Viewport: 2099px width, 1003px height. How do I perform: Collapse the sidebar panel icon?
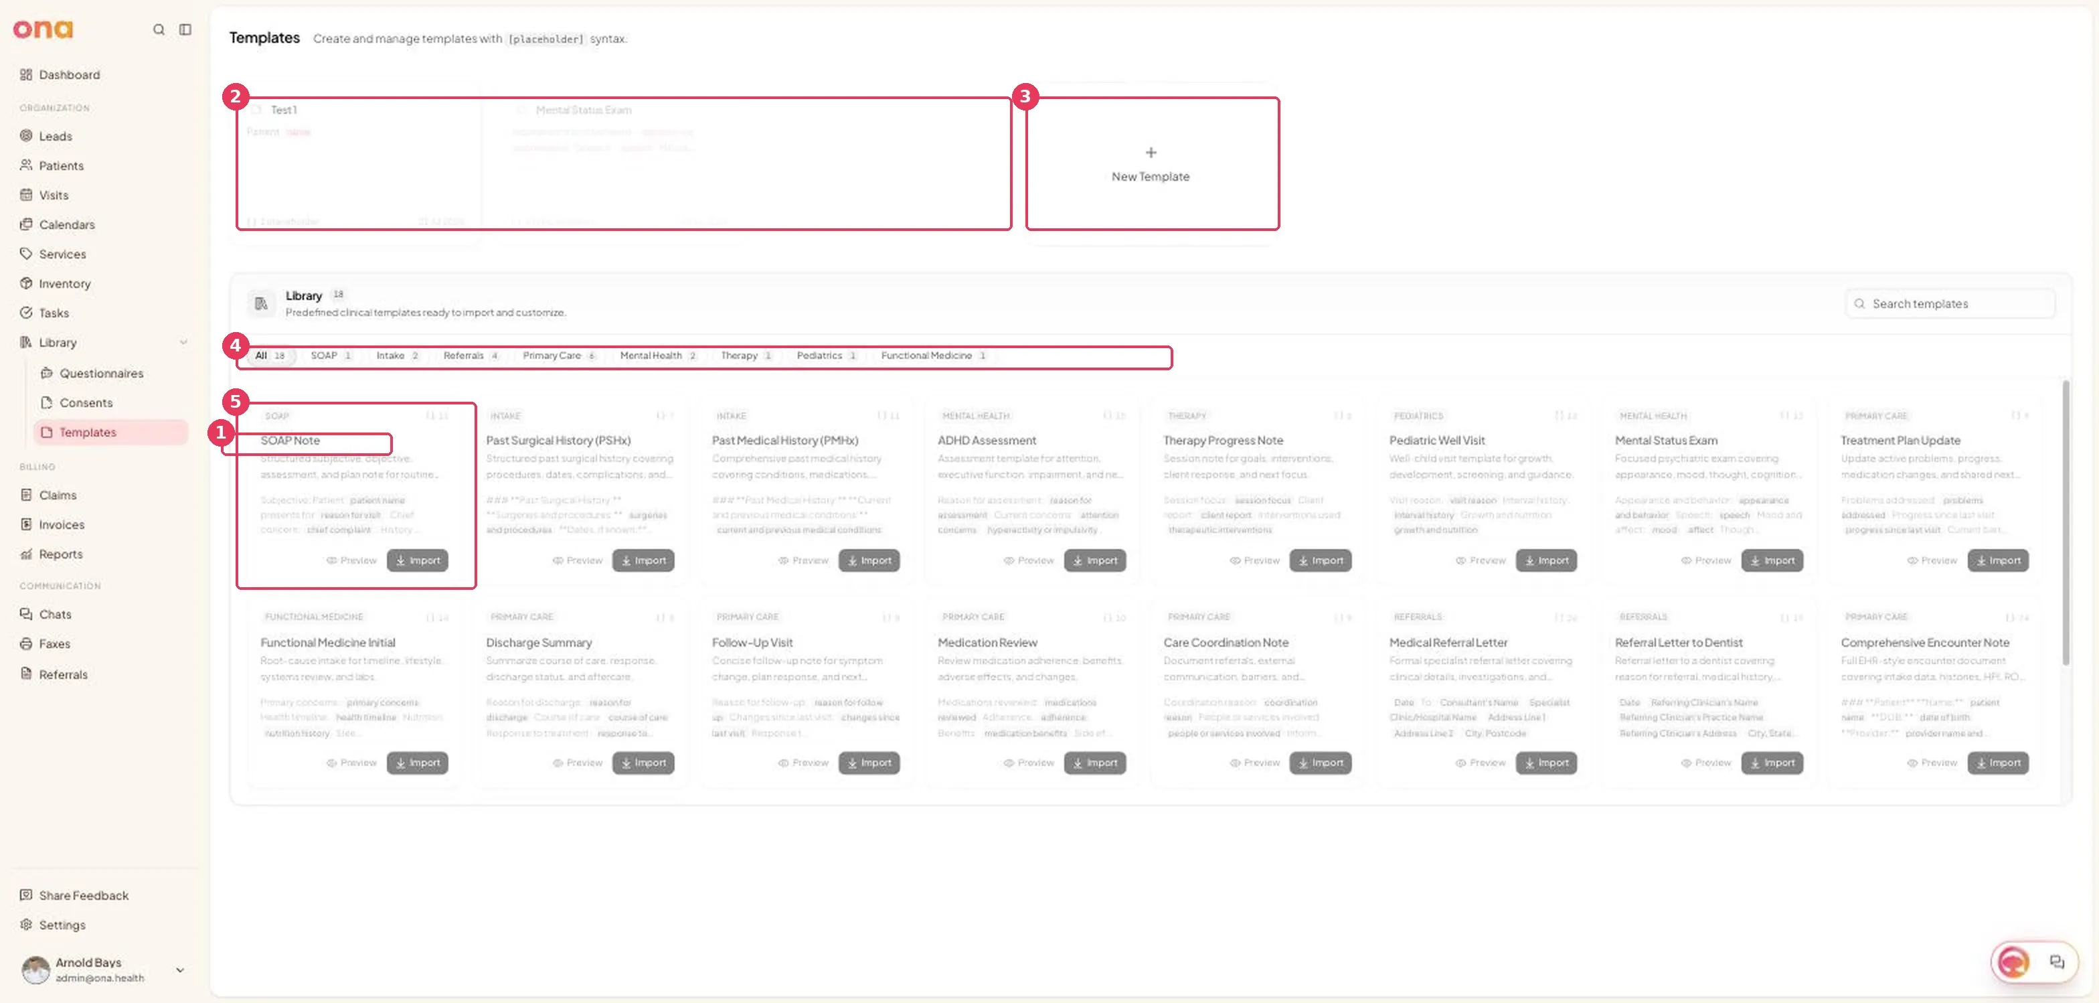186,29
